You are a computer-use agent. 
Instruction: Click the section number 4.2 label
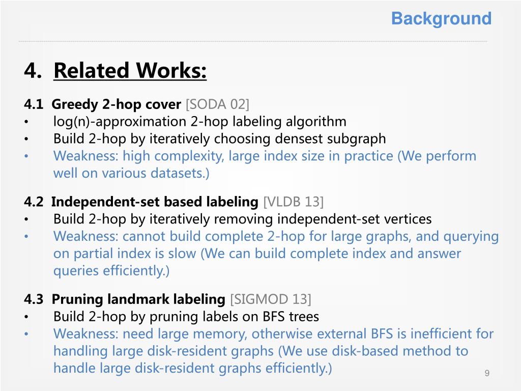coord(34,202)
